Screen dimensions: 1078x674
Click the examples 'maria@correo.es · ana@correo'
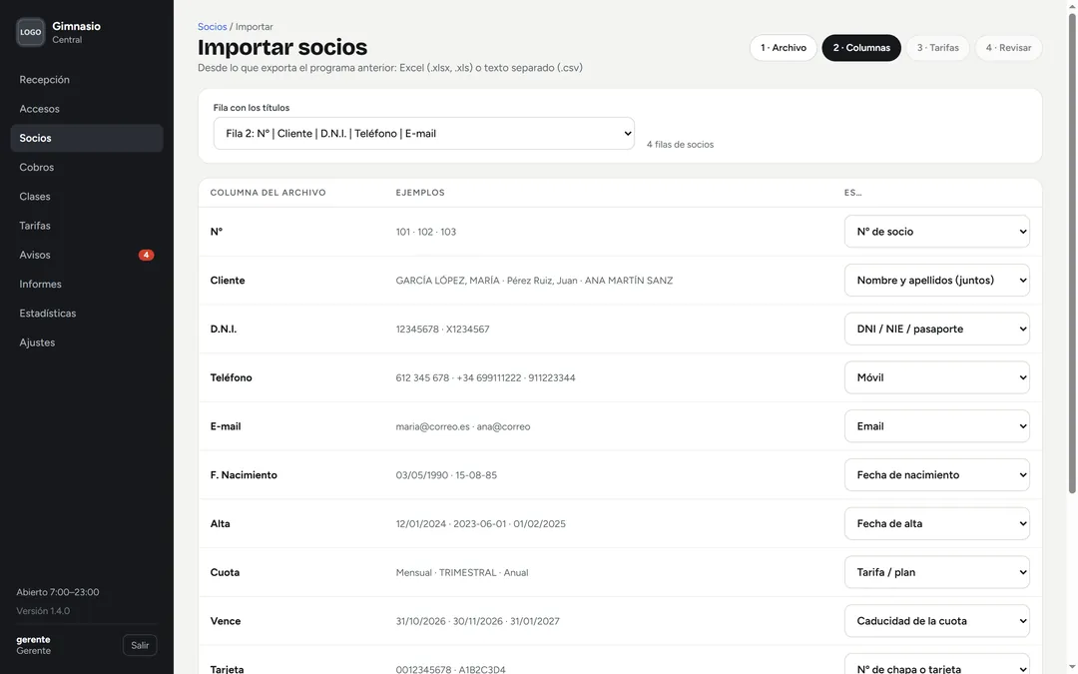[463, 426]
